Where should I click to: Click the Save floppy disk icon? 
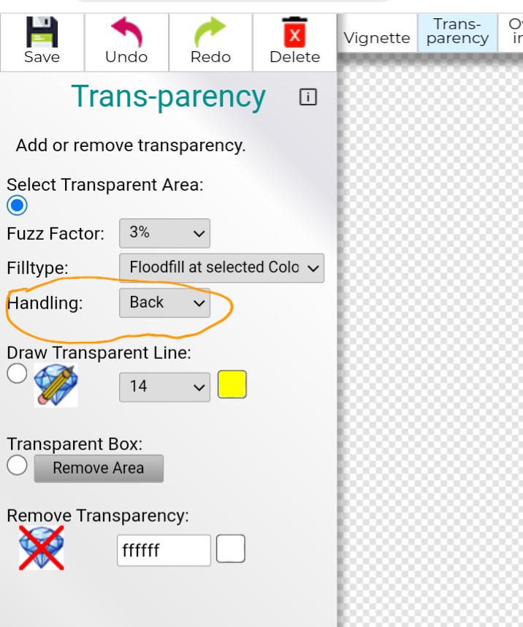(42, 32)
